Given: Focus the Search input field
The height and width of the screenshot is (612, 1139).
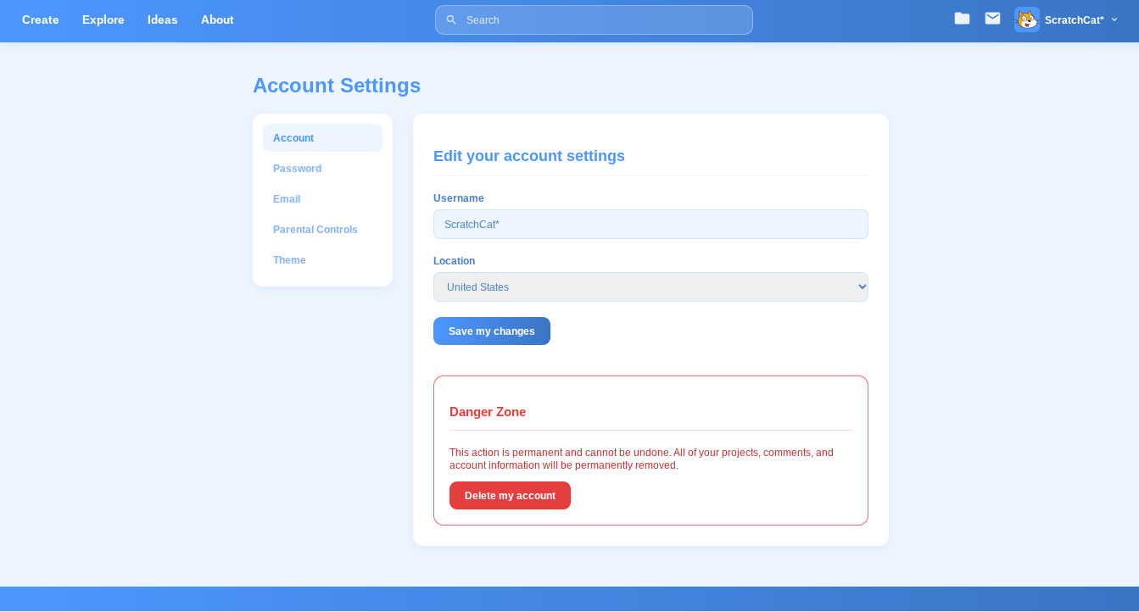Looking at the screenshot, I should 602,20.
